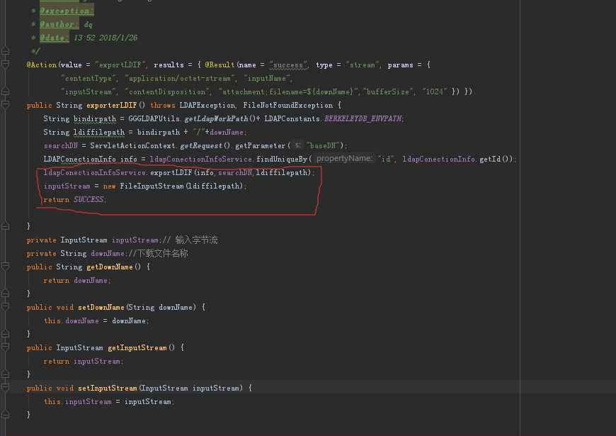Click the "stream" type string

tap(363, 65)
